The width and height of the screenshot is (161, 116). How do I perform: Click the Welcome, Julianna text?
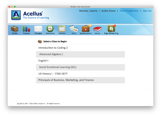[x=88, y=11]
